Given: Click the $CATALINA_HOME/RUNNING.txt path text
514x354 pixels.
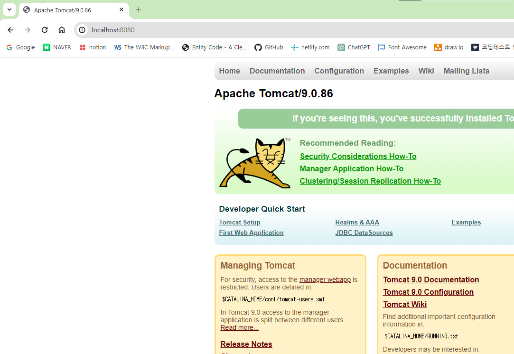Looking at the screenshot, I should coord(421,336).
